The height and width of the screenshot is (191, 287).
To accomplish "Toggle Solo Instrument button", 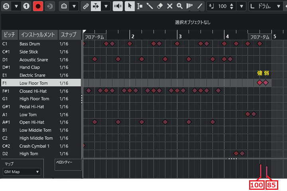I will coord(26,6).
